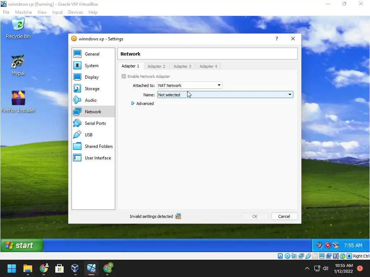Open the Attached to dropdown
The width and height of the screenshot is (370, 277).
tap(190, 85)
